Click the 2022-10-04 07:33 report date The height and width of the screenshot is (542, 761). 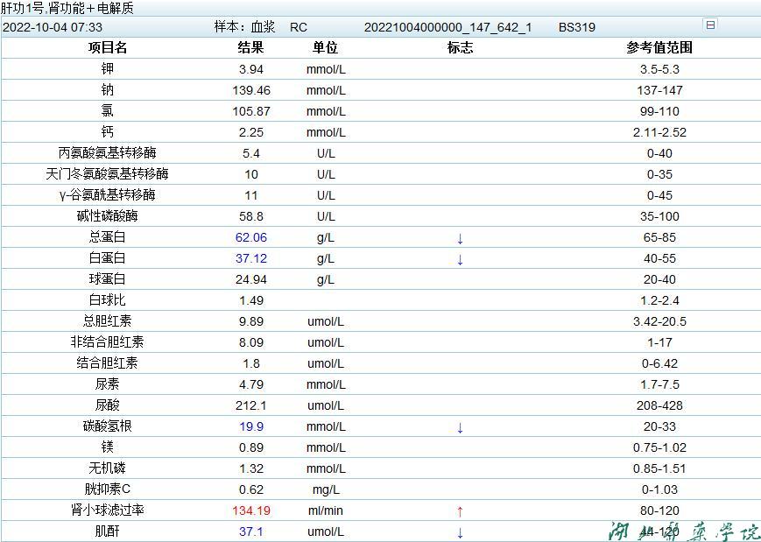pyautogui.click(x=53, y=27)
